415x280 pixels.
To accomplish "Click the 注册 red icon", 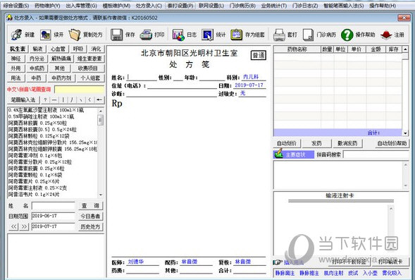I will click(386, 35).
